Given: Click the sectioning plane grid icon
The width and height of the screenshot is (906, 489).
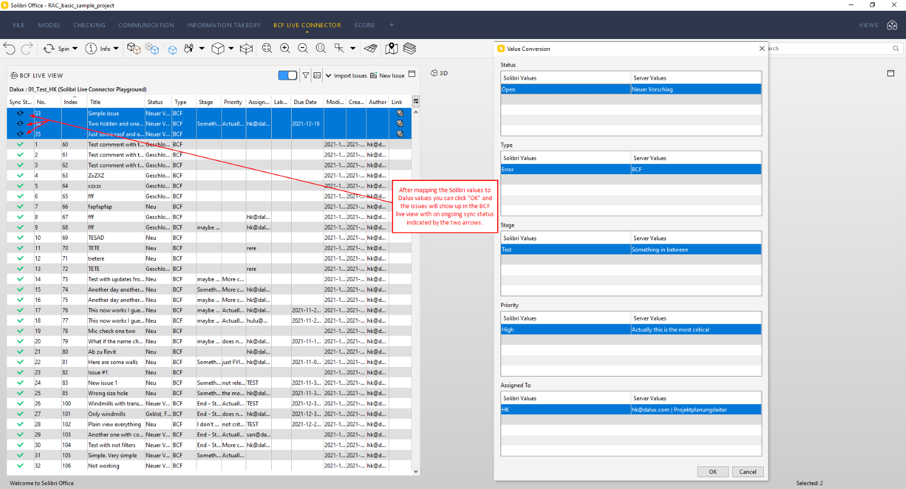Looking at the screenshot, I should (x=371, y=49).
